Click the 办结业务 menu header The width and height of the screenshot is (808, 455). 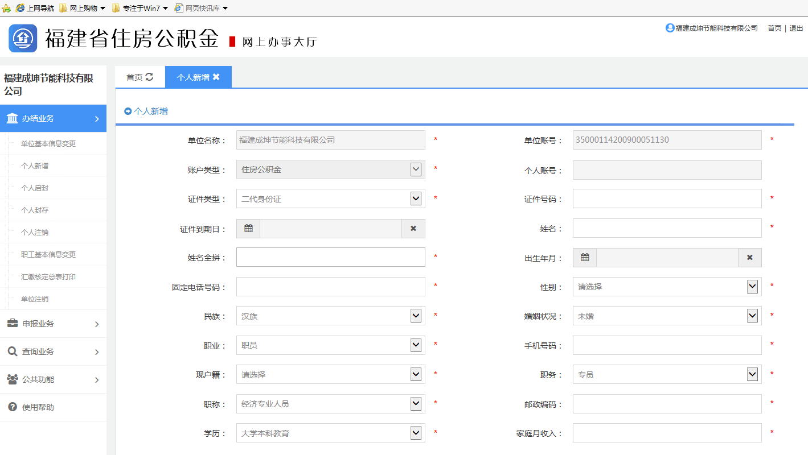(x=53, y=118)
